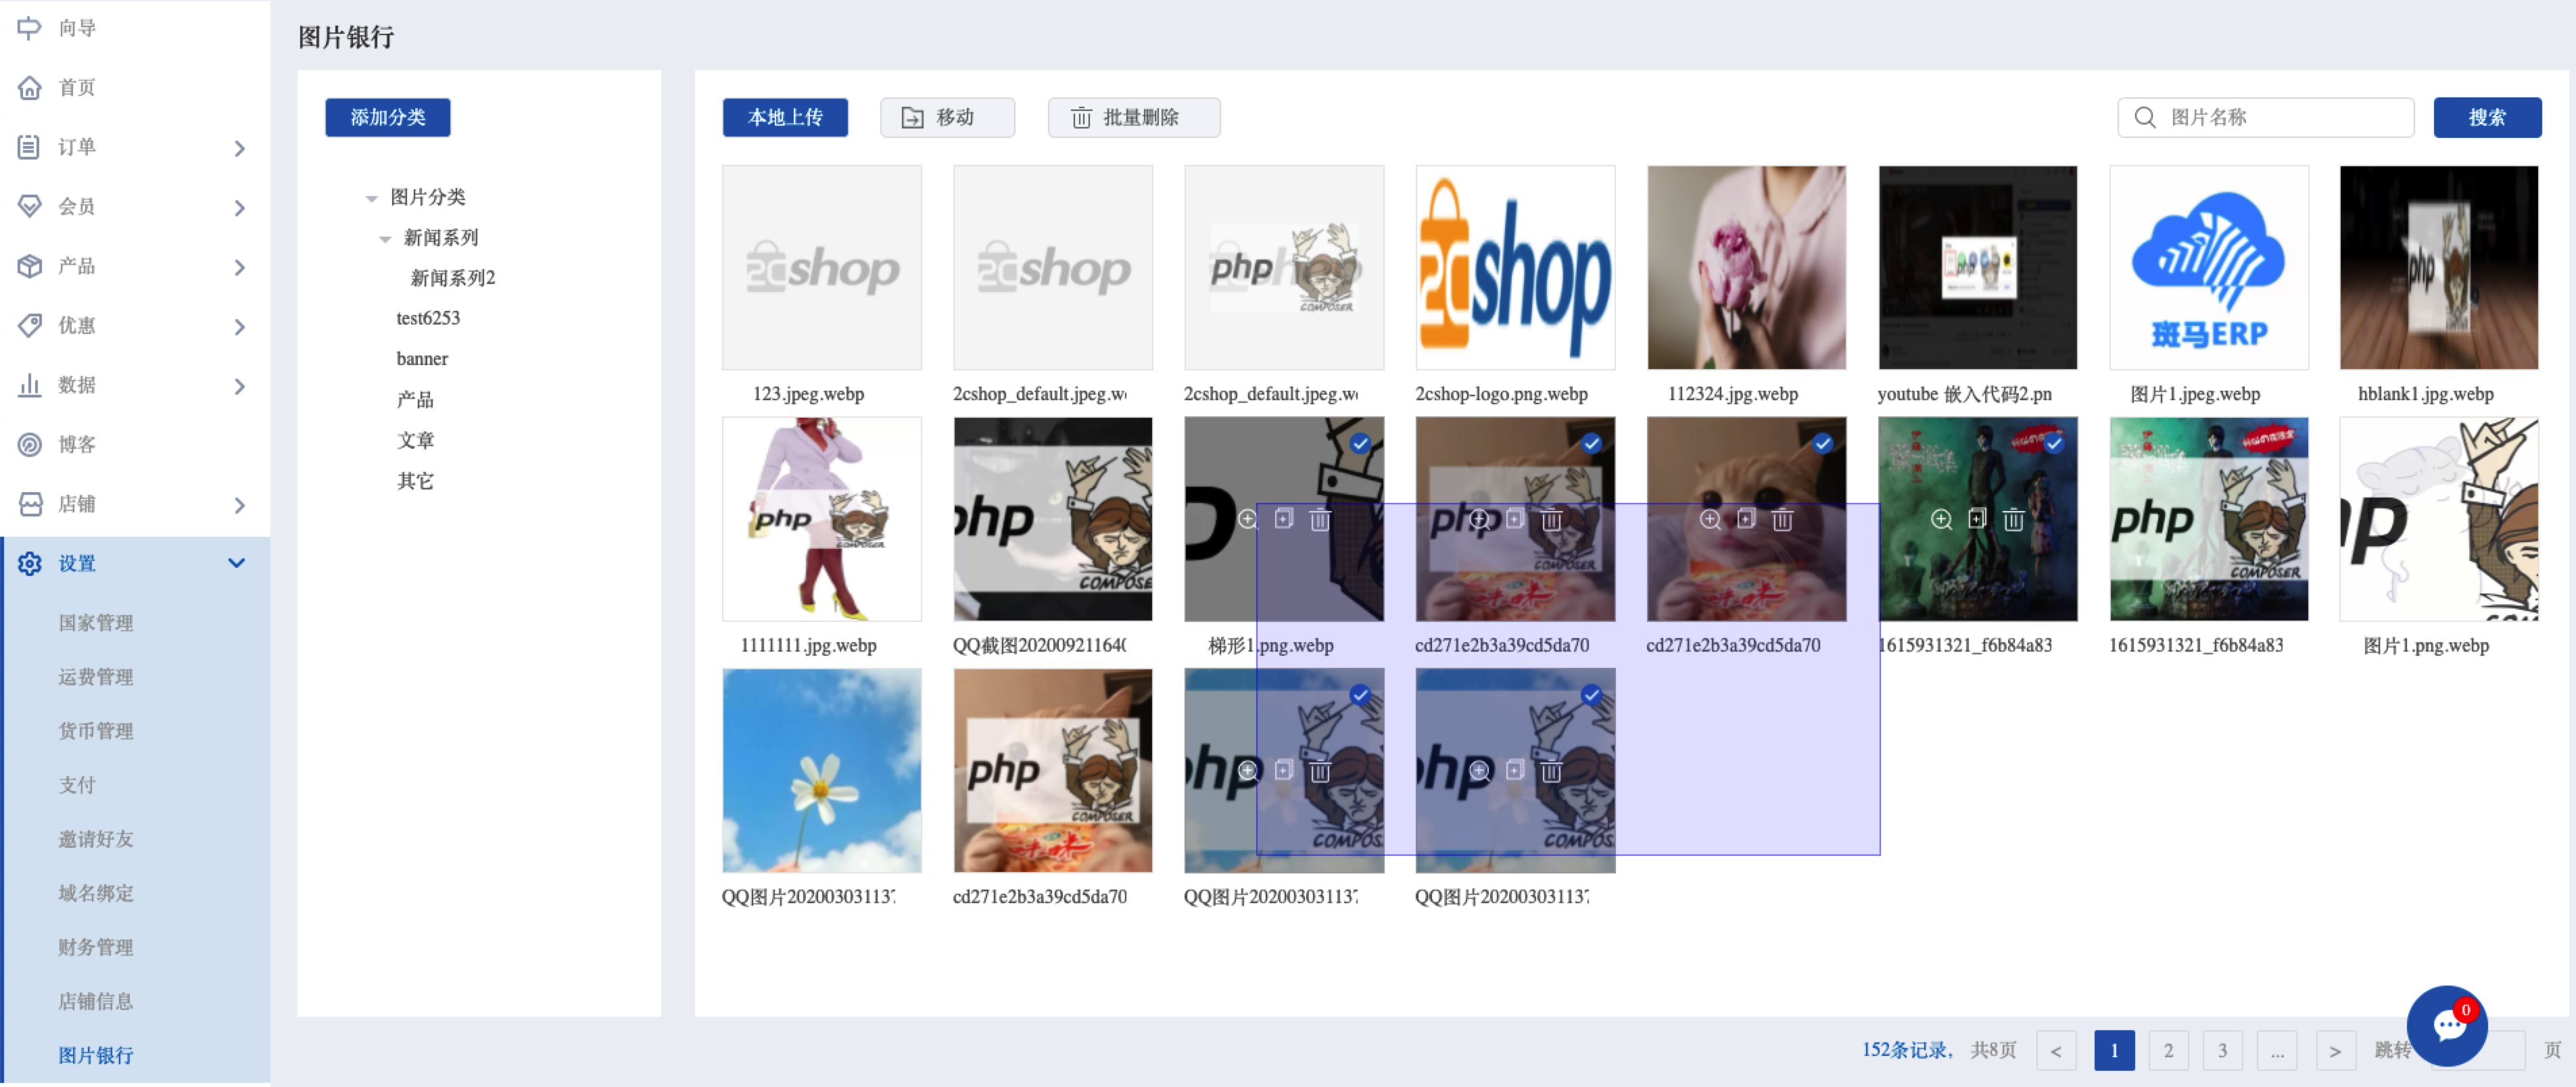Viewport: 2576px width, 1087px height.
Task: Uncheck checkmark on second-row cat thumbnail with php overlay
Action: click(1591, 443)
